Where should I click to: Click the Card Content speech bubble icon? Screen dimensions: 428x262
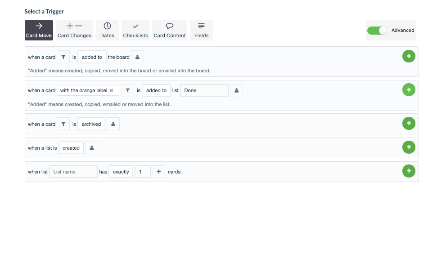click(x=170, y=27)
